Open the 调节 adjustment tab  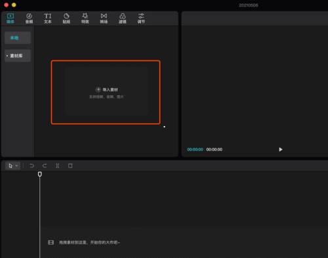tap(141, 18)
